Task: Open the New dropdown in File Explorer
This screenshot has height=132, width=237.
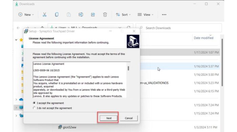Action: [26, 15]
